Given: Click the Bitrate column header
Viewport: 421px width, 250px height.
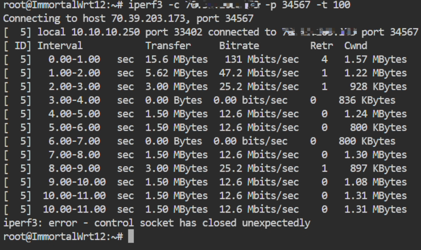Looking at the screenshot, I should click(239, 46).
